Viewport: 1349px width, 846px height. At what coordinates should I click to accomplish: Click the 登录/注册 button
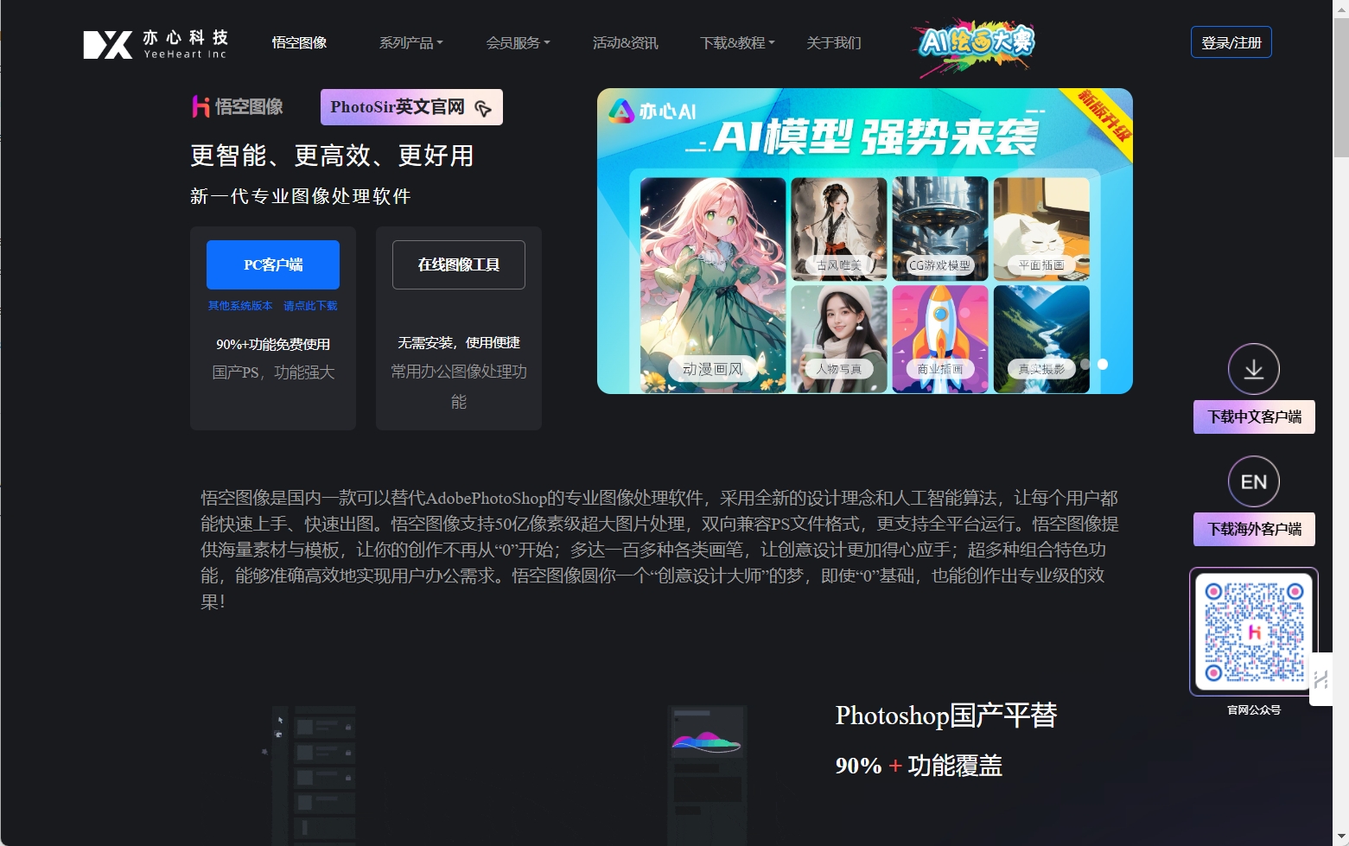pyautogui.click(x=1231, y=42)
